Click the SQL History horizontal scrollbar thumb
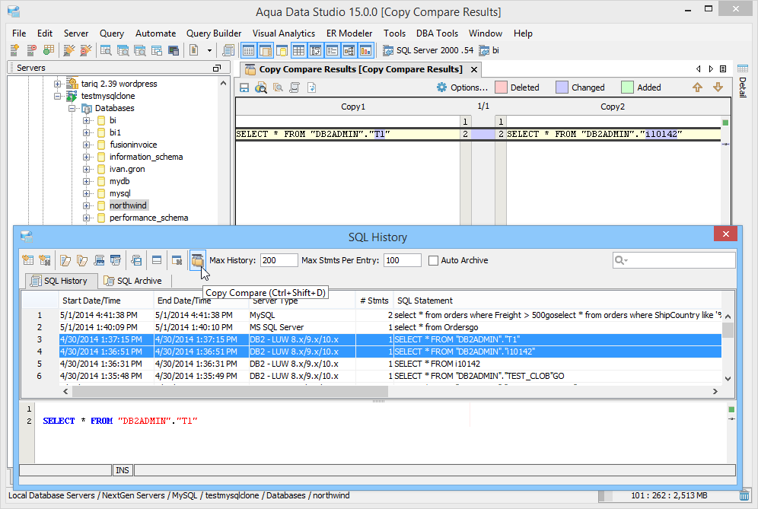This screenshot has width=758, height=509. (x=230, y=392)
